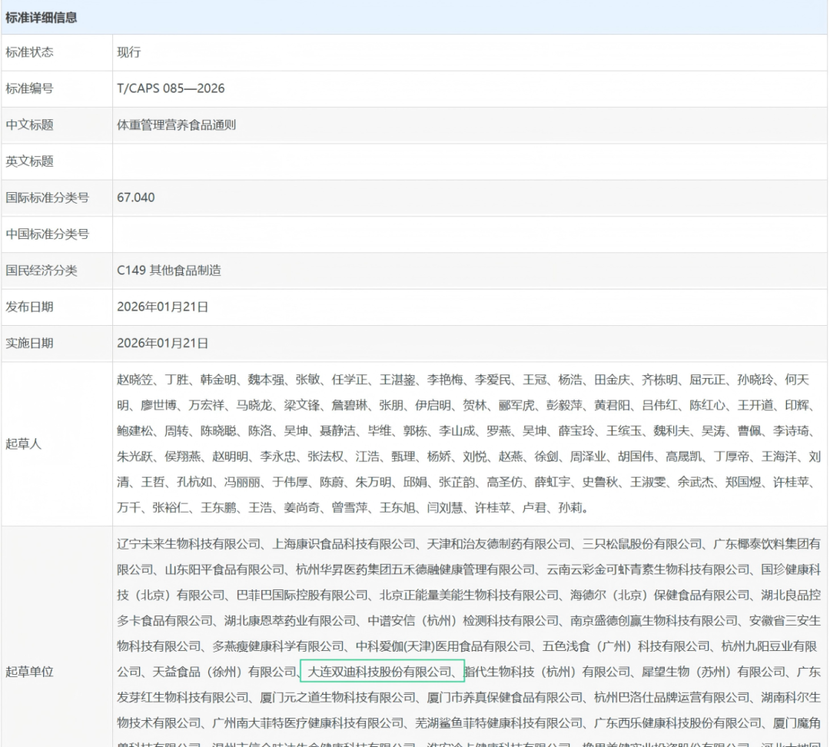Select 中科爱伽(天津)医用食品有限公司
This screenshot has width=830, height=747.
tap(443, 646)
